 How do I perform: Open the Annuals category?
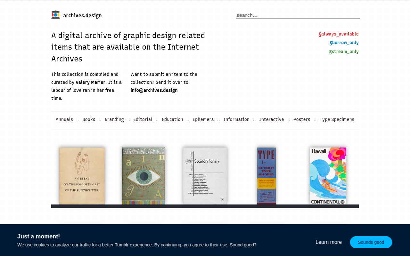tap(64, 119)
